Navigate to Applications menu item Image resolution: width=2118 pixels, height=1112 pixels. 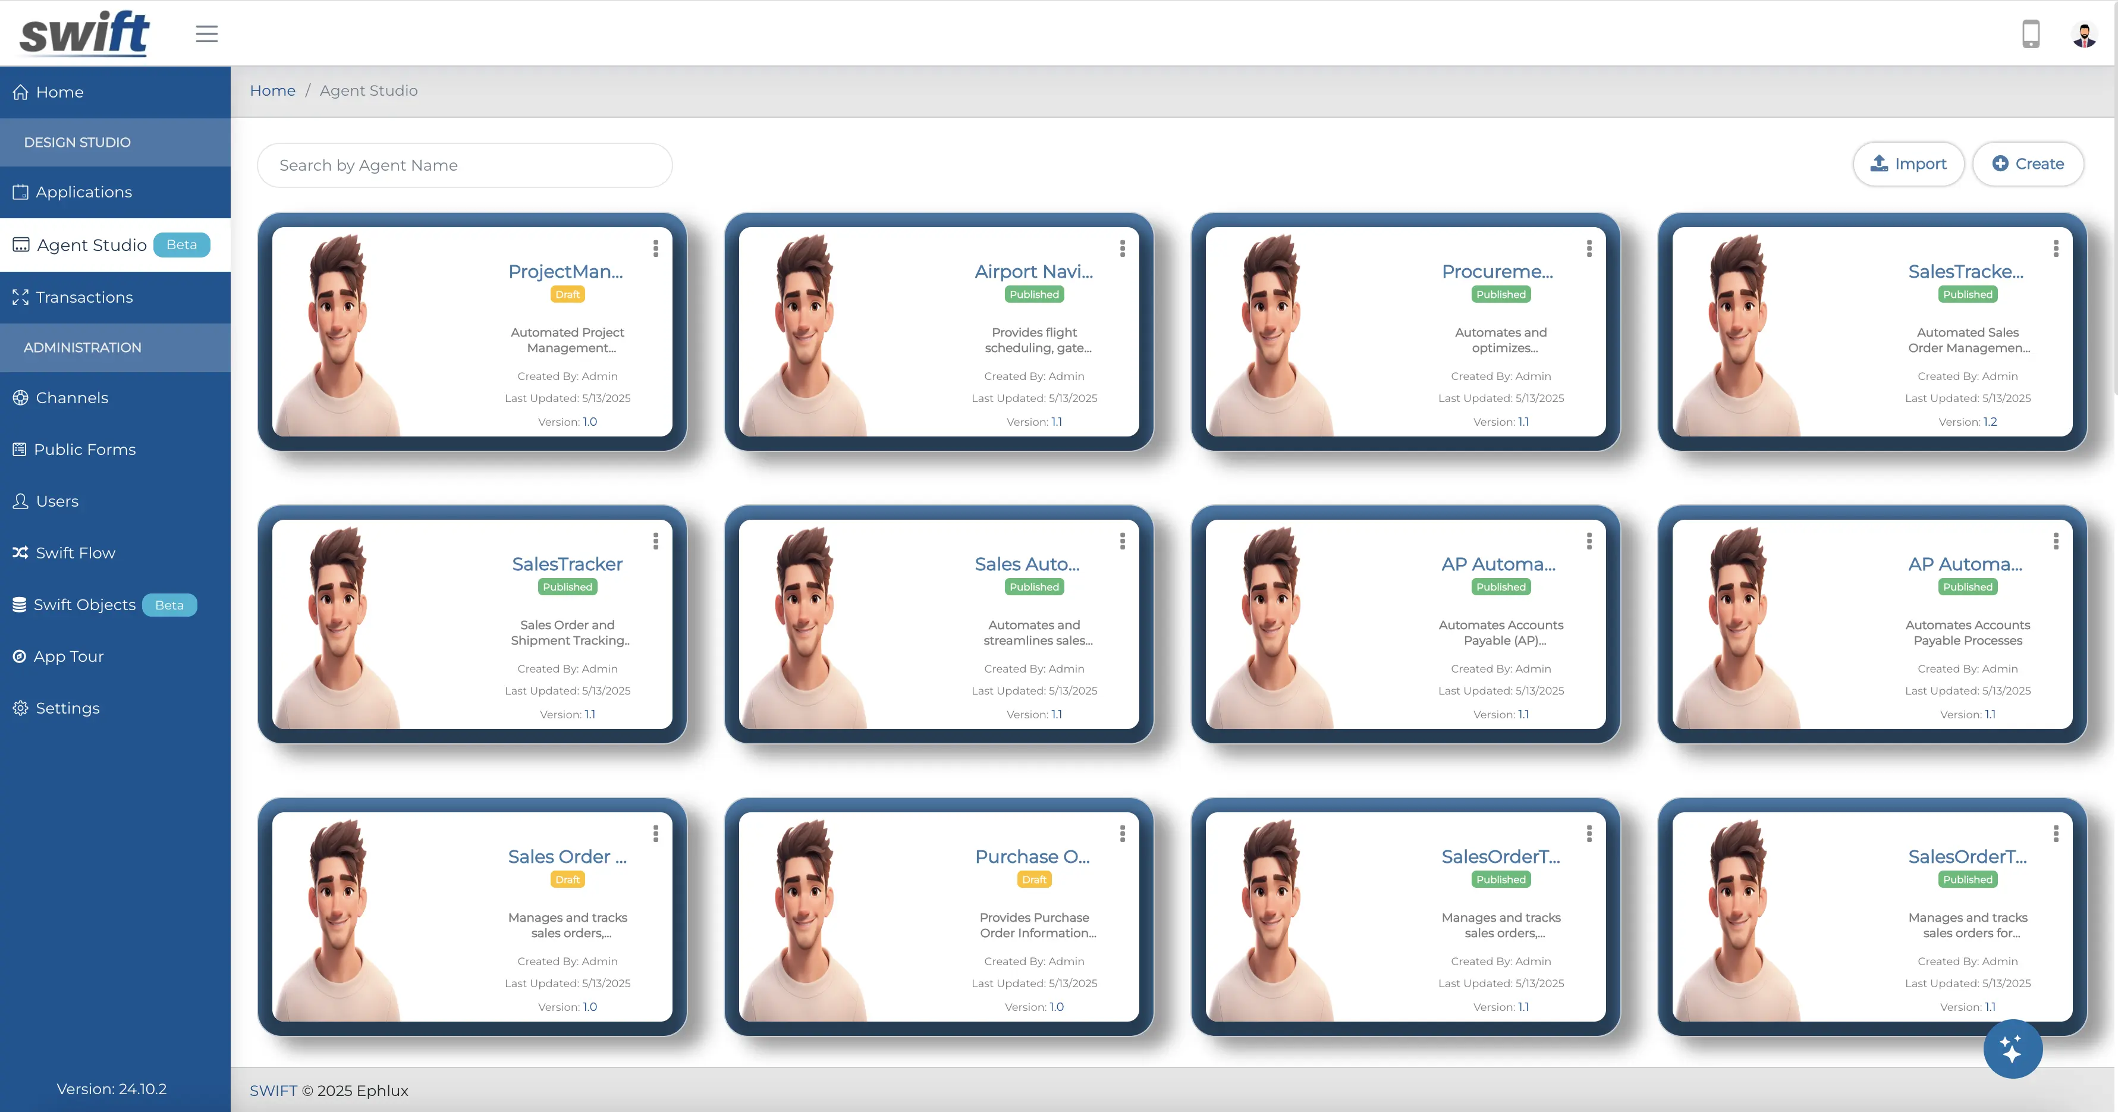point(83,191)
